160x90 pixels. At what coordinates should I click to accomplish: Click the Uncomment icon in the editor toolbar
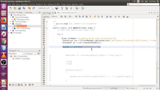click(127, 16)
